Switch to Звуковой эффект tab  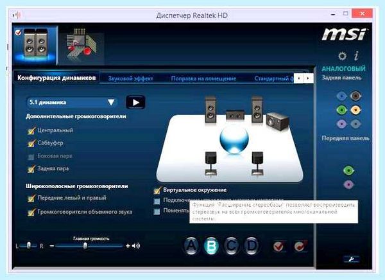[130, 78]
